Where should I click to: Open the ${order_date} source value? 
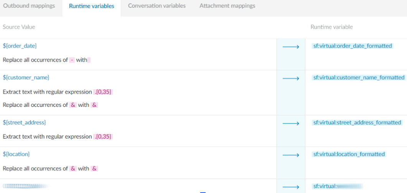(x=20, y=46)
